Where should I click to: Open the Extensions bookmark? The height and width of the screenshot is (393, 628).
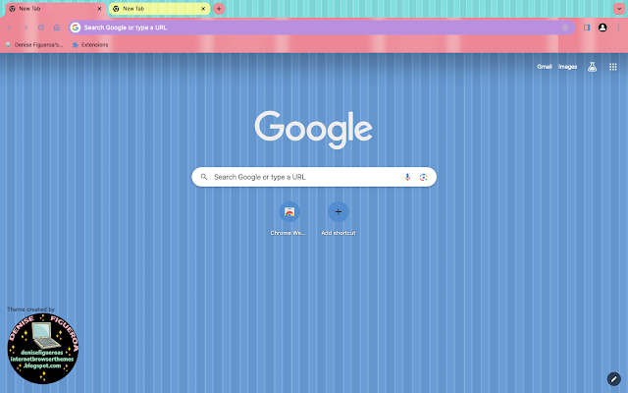pyautogui.click(x=90, y=45)
